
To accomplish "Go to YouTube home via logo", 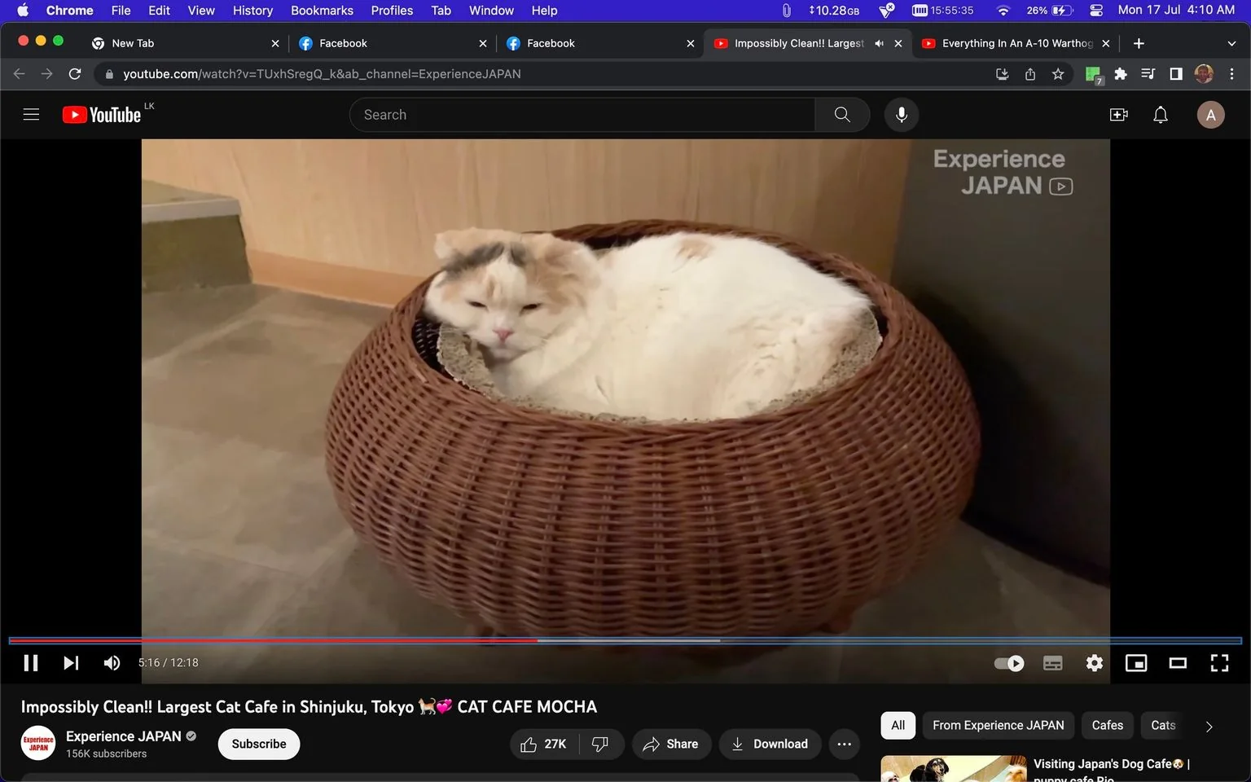I will click(x=102, y=115).
